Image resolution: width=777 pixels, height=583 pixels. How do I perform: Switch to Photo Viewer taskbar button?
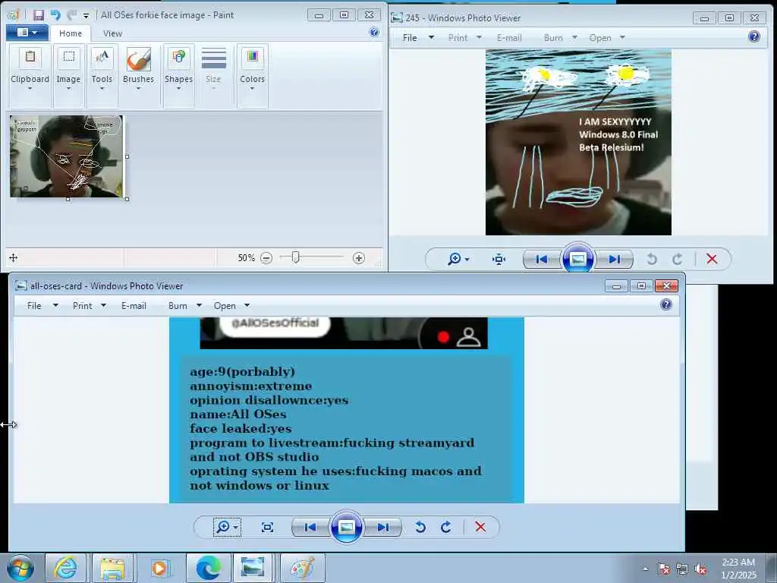click(253, 568)
